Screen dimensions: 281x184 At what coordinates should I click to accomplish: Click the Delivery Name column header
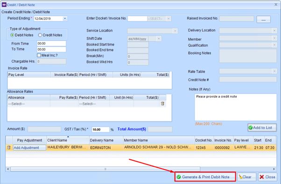coord(106,140)
